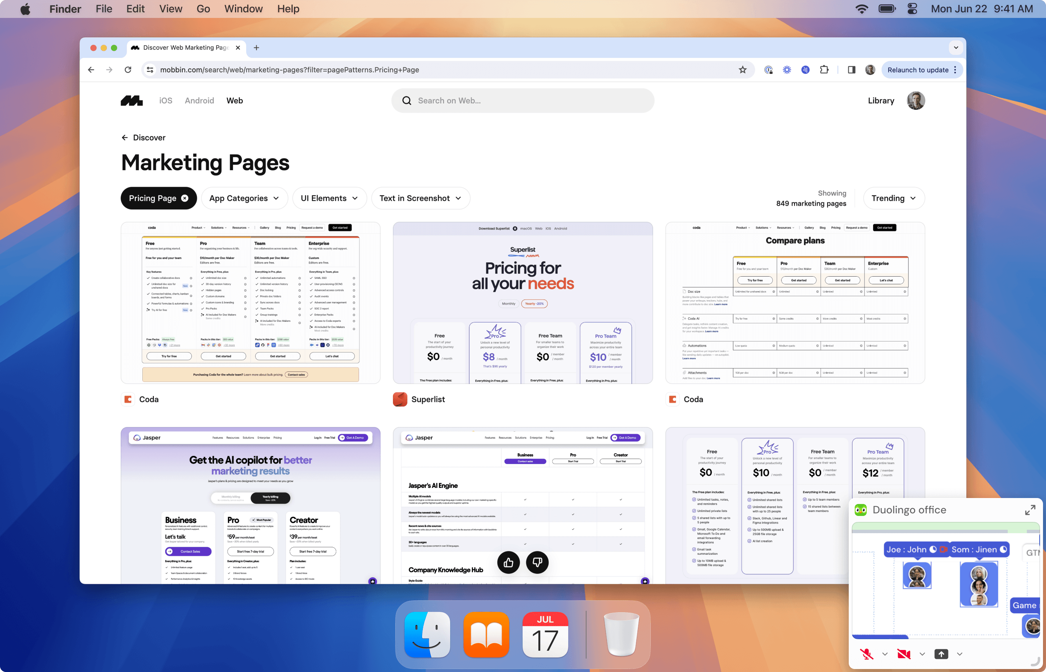Click the Coda icon under the Compare plans screenshot
Viewport: 1046px width, 672px height.
(x=672, y=399)
